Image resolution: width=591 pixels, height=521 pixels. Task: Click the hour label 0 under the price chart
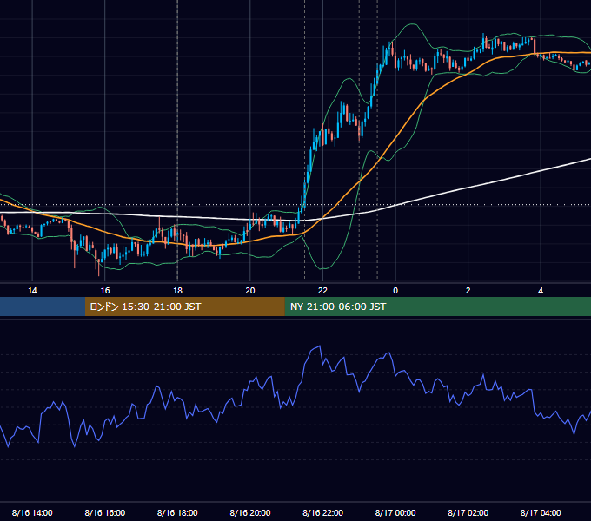(395, 291)
